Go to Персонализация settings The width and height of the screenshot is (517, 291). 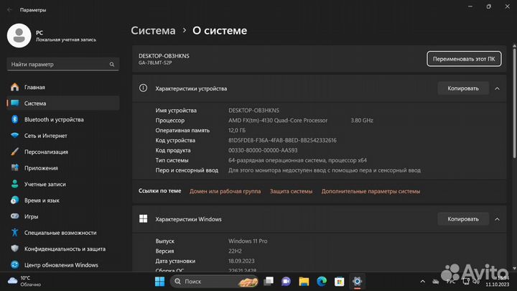point(46,152)
